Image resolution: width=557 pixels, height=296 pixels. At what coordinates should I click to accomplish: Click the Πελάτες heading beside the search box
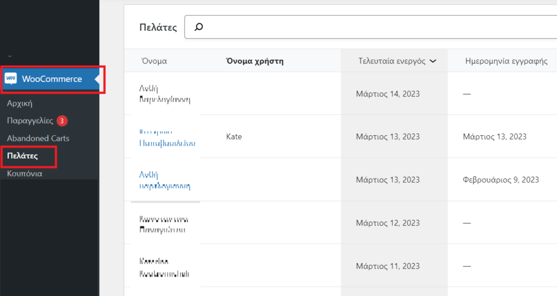(158, 27)
